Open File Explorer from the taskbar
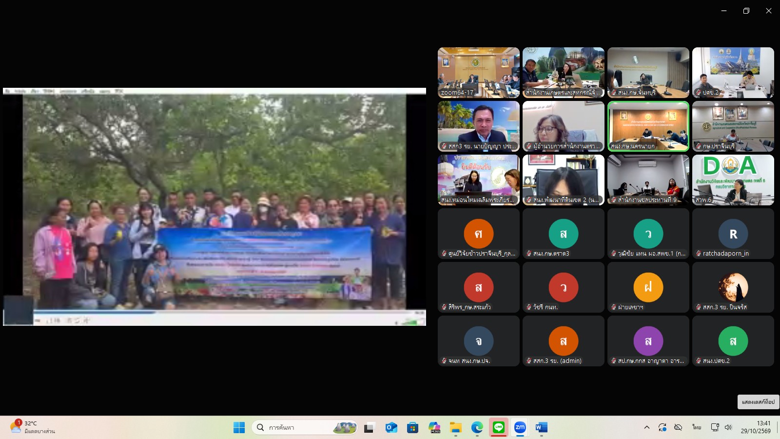Viewport: 780px width, 439px height. [x=456, y=428]
